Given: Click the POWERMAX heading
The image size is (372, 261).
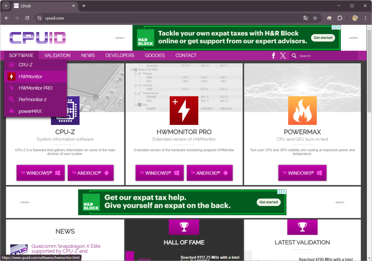Looking at the screenshot, I should (x=302, y=132).
